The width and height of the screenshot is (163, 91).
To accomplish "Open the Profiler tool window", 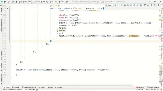I will coord(42,87).
